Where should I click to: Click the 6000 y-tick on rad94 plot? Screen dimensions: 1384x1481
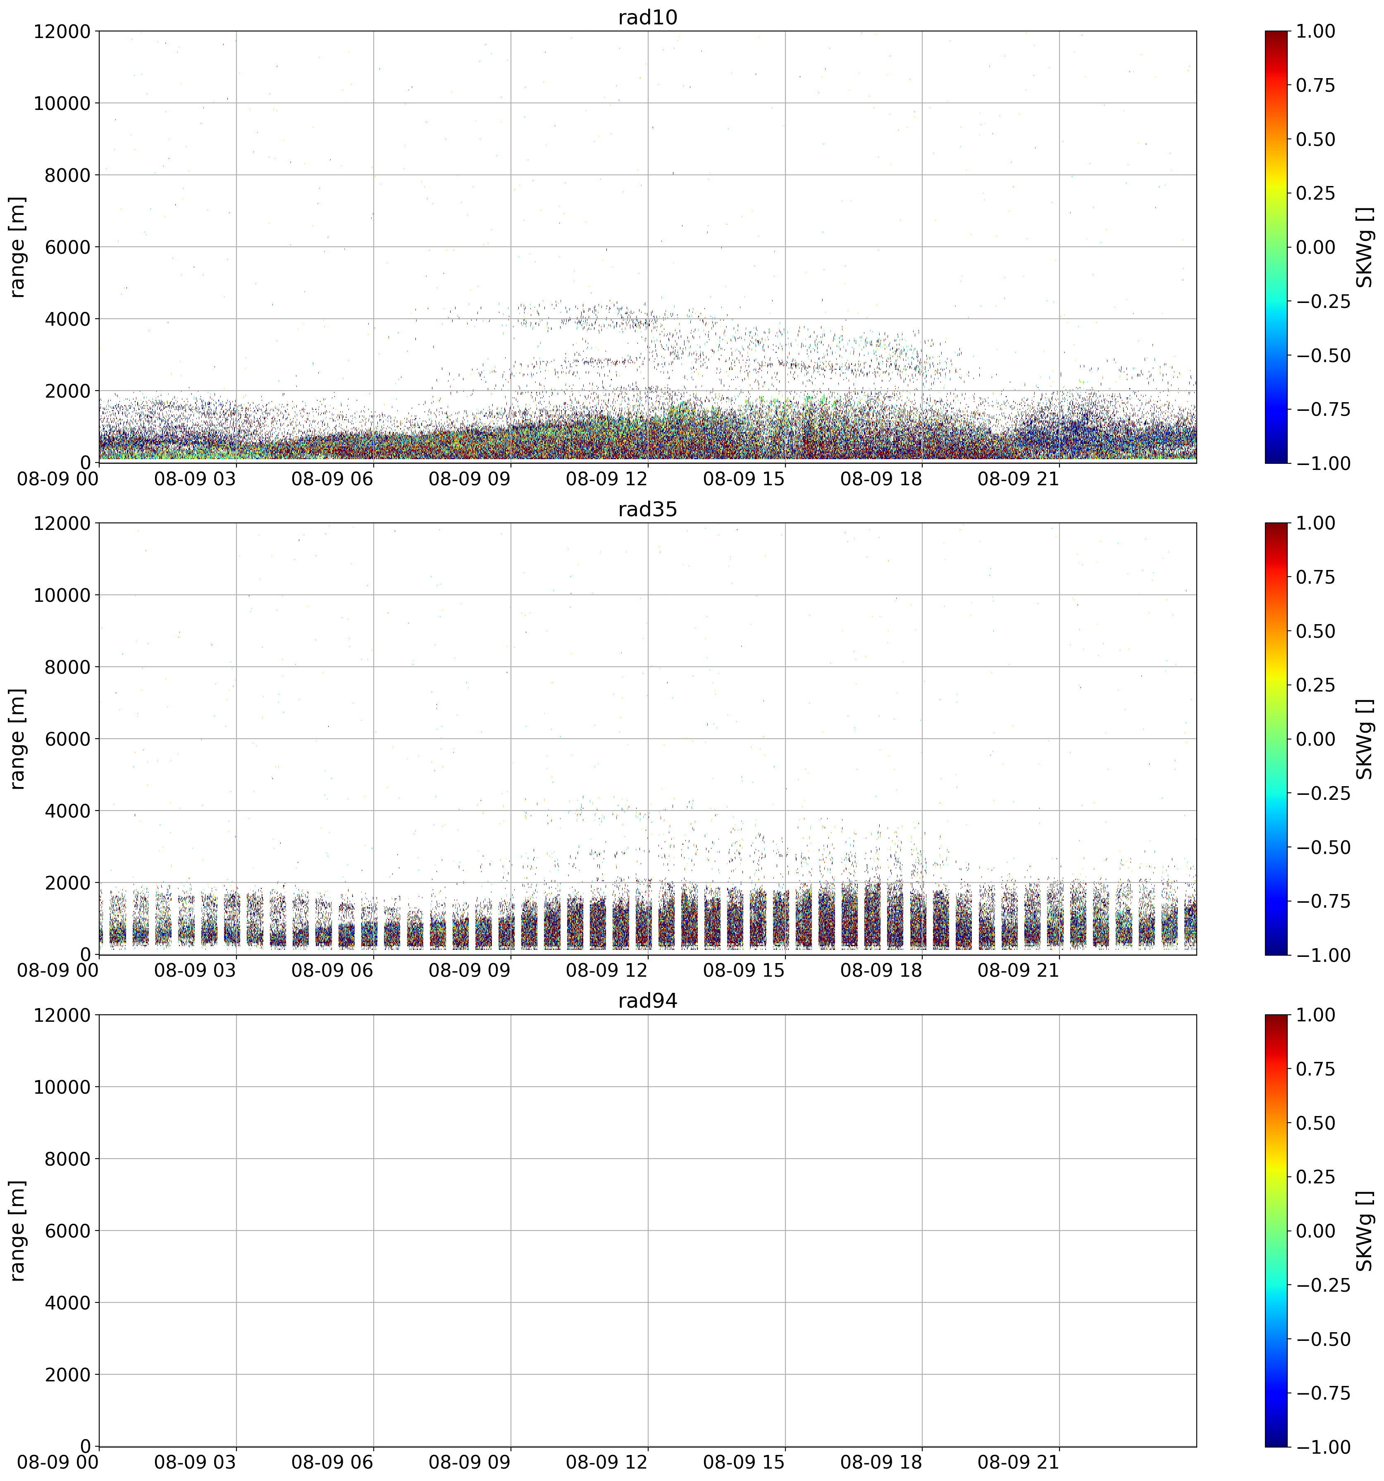point(67,1231)
